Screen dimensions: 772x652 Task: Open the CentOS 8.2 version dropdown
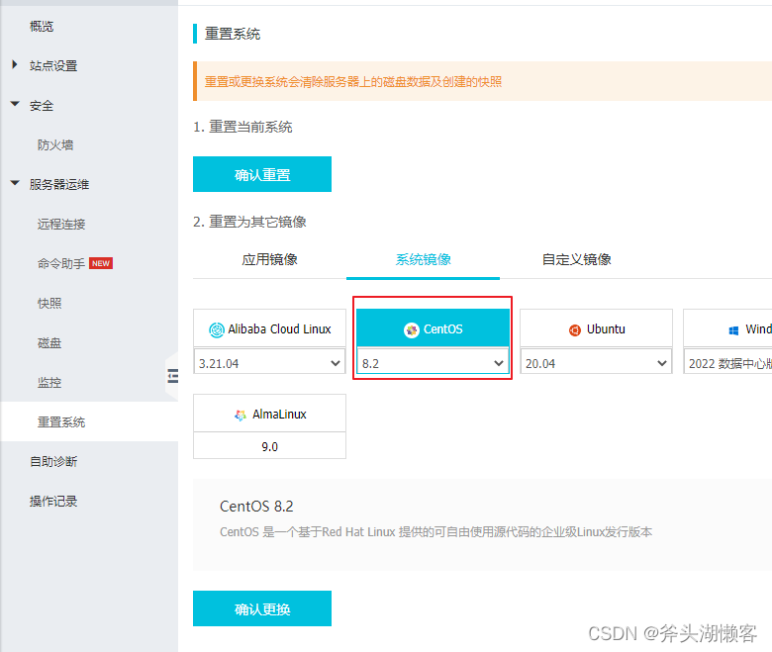coord(433,363)
